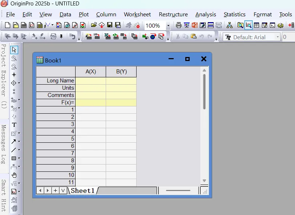Click the add sheet plus button in Book1
The width and height of the screenshot is (295, 215).
coord(55,191)
